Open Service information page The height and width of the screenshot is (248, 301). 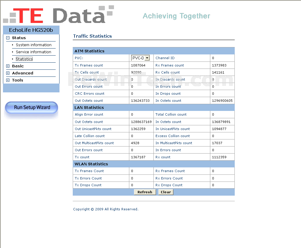point(33,52)
